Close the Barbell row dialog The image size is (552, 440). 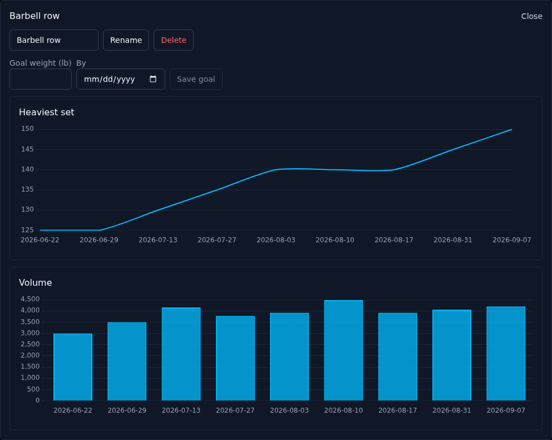pos(531,16)
